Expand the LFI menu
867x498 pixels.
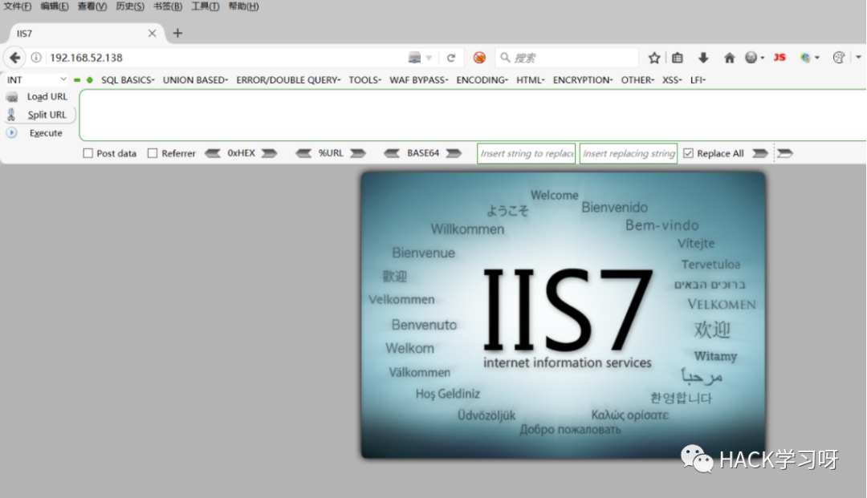pyautogui.click(x=698, y=80)
